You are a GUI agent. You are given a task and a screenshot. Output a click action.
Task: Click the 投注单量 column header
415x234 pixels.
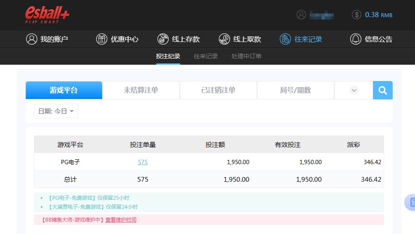pyautogui.click(x=142, y=144)
